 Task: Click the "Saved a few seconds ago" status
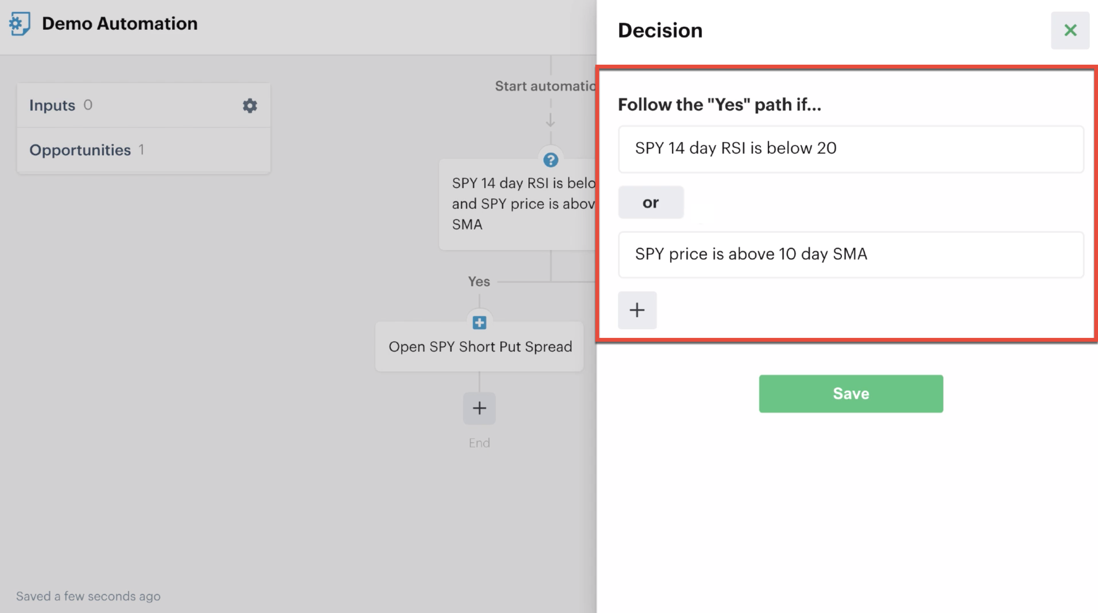point(88,596)
